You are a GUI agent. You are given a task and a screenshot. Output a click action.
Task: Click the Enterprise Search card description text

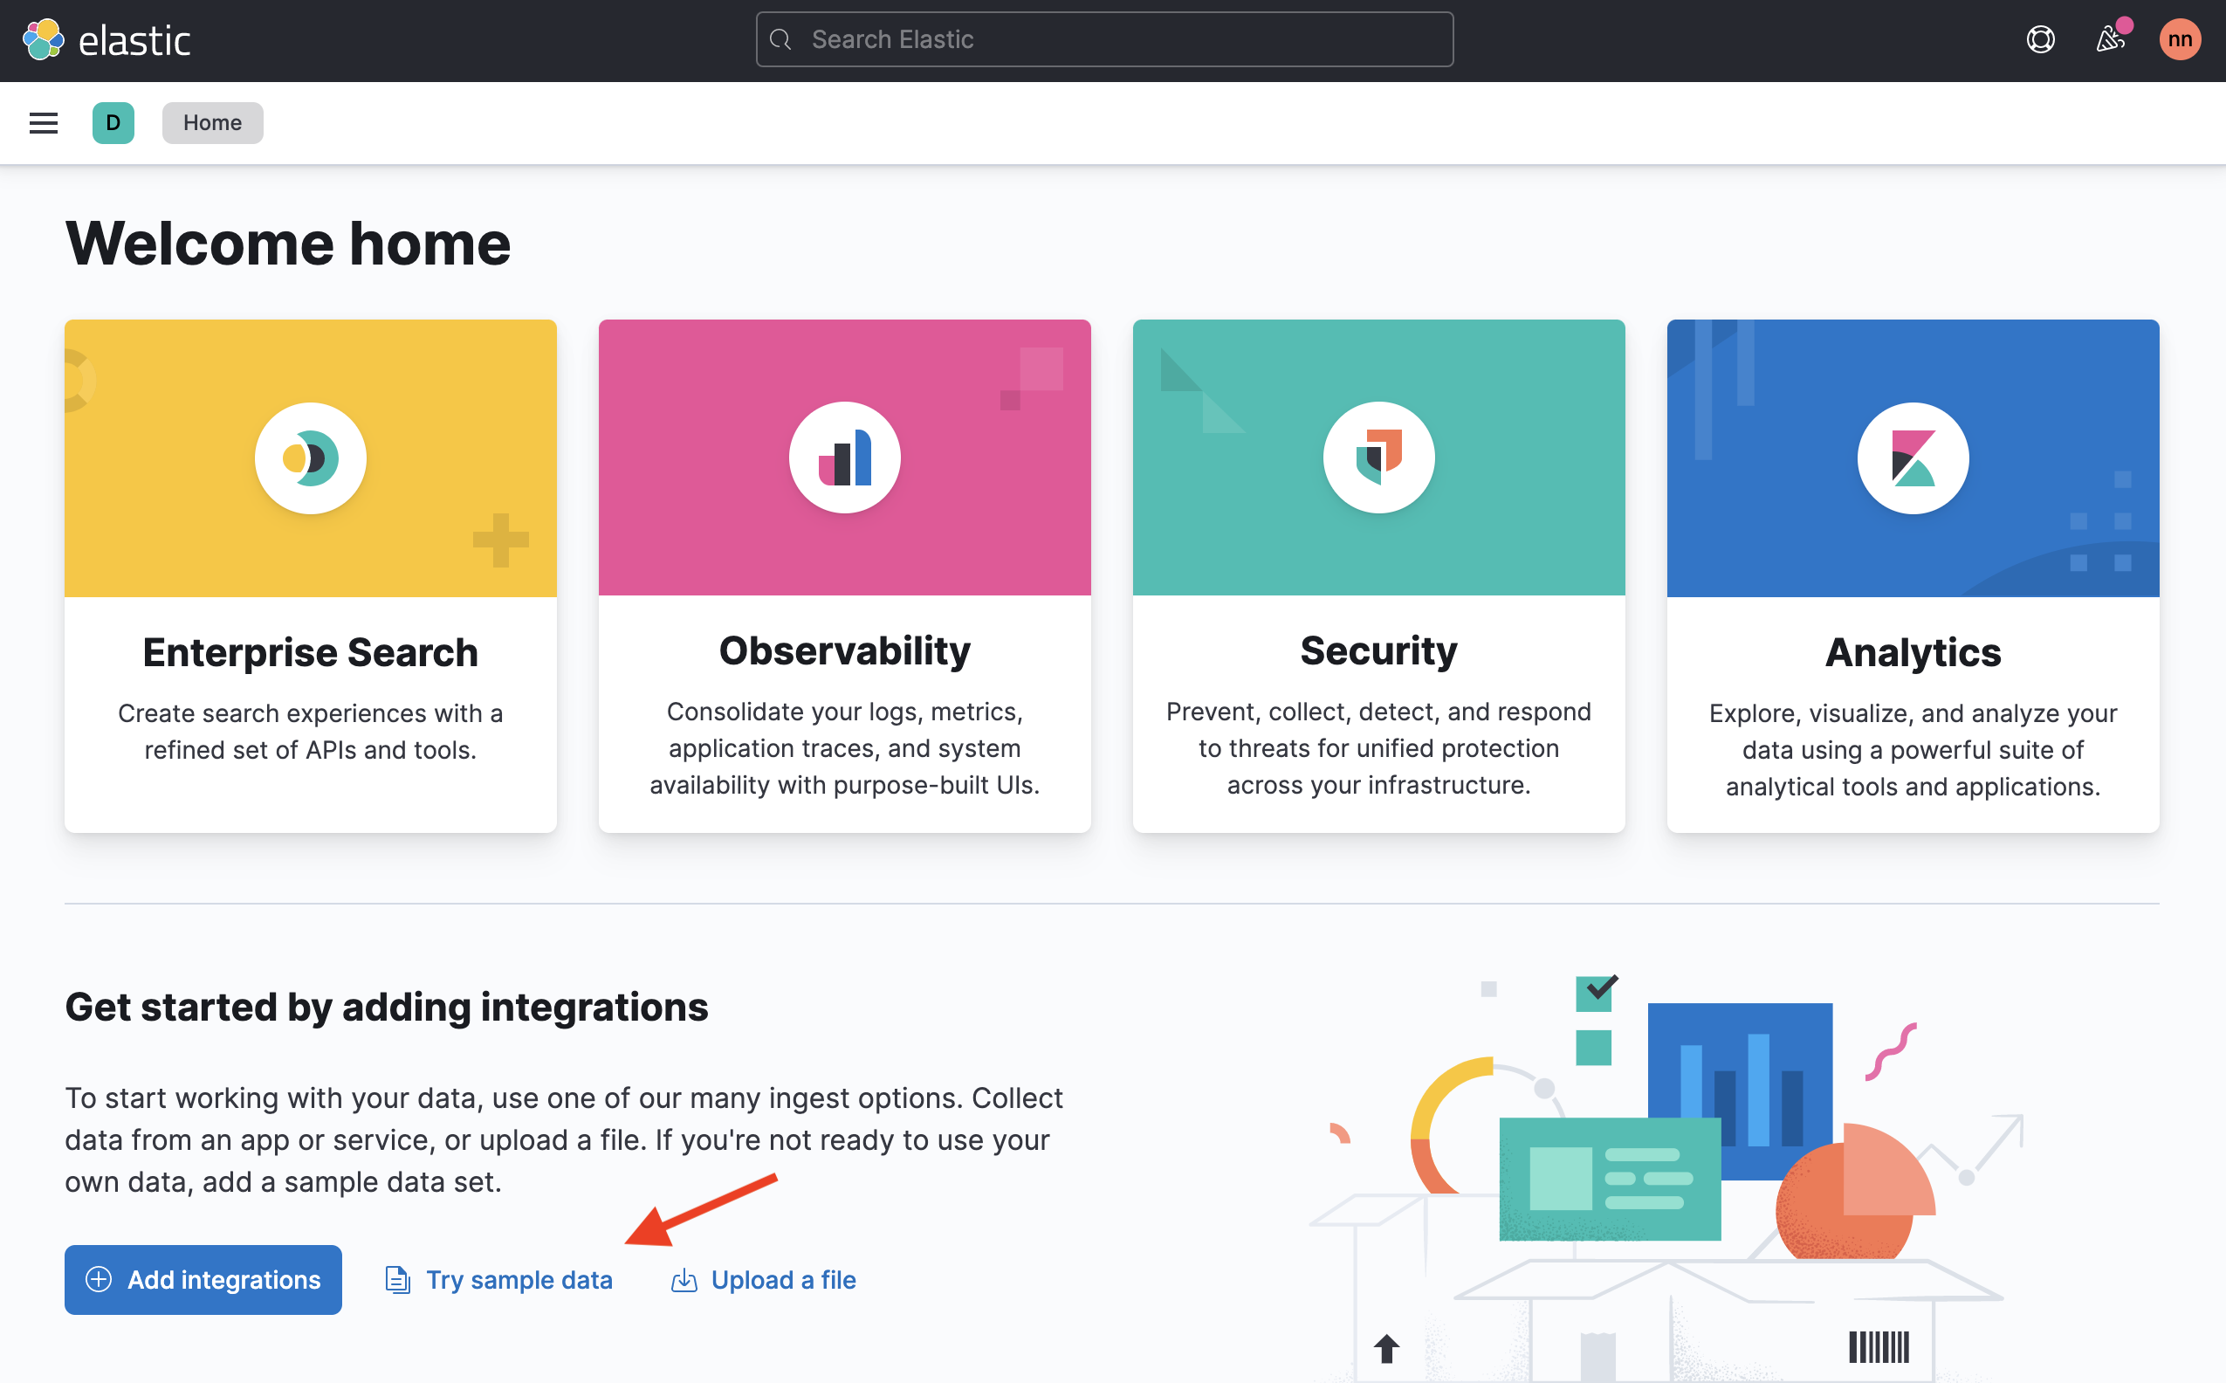(311, 732)
